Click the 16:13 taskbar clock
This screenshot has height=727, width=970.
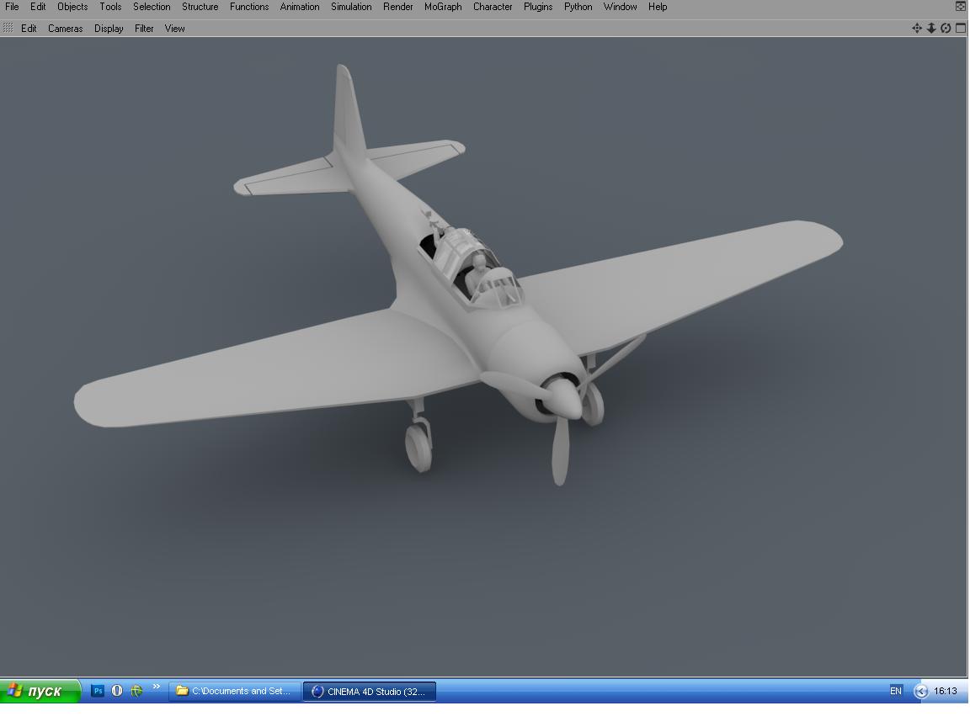click(945, 691)
